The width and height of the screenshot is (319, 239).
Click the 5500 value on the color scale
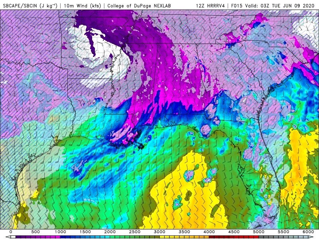[284, 232]
